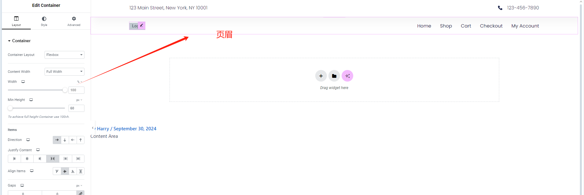Click the Drag widget here text
This screenshot has height=195, width=584.
(x=334, y=88)
